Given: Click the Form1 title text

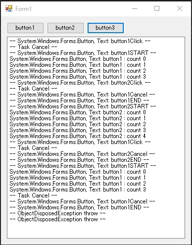Looking at the screenshot, I should [x=23, y=9].
